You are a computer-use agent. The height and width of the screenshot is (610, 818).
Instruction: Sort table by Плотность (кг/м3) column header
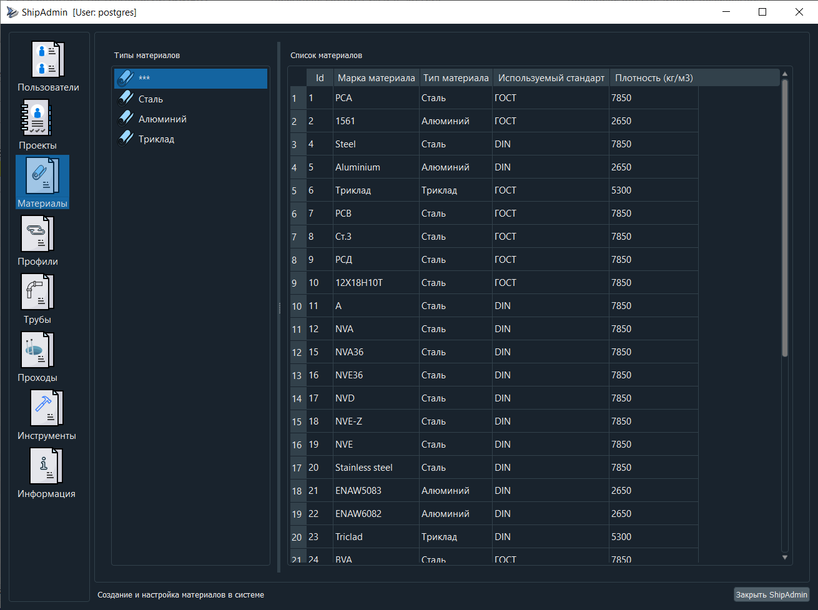(x=653, y=78)
